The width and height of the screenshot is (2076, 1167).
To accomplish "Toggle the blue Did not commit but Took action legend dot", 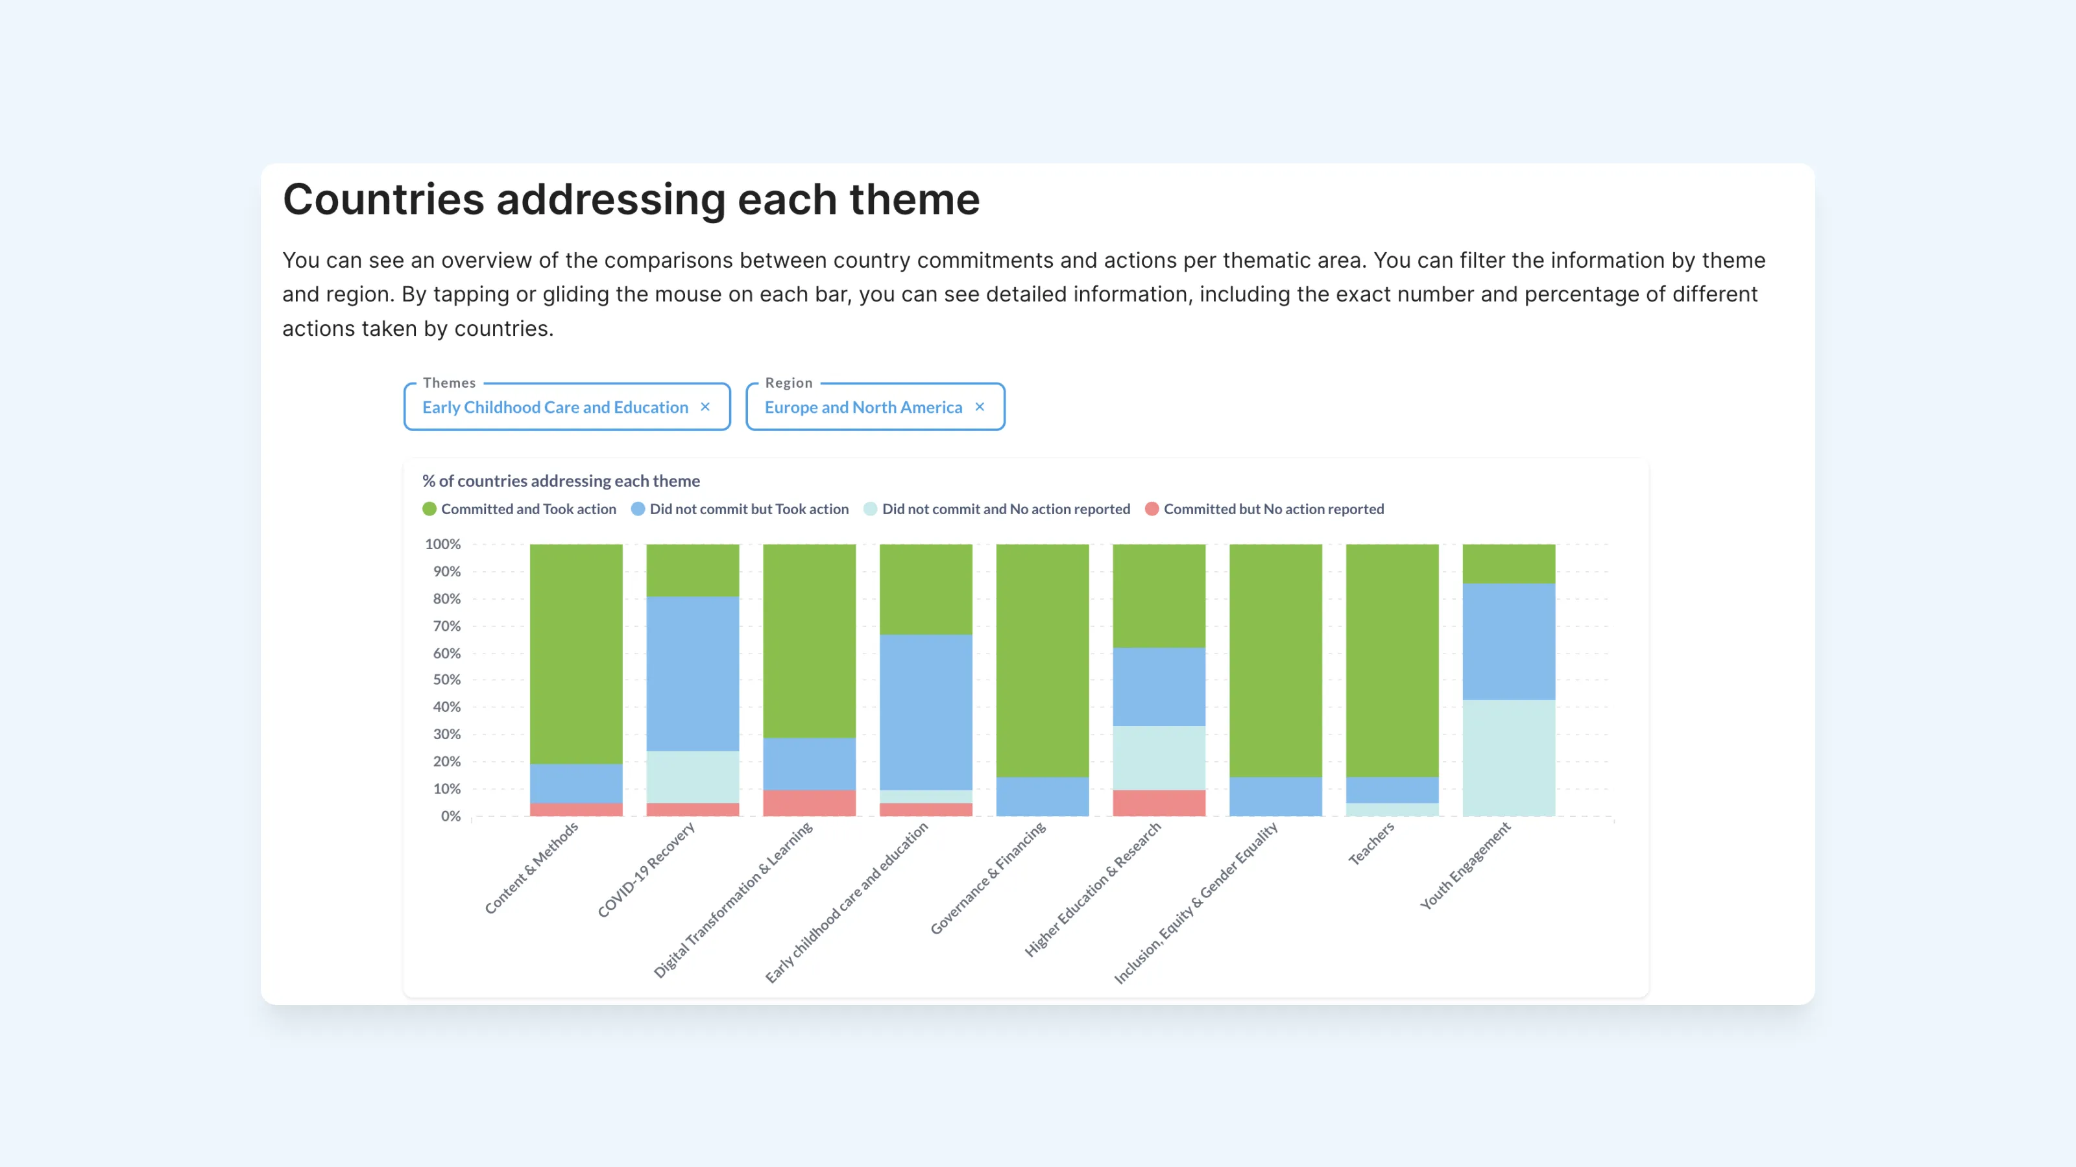I will click(x=638, y=509).
